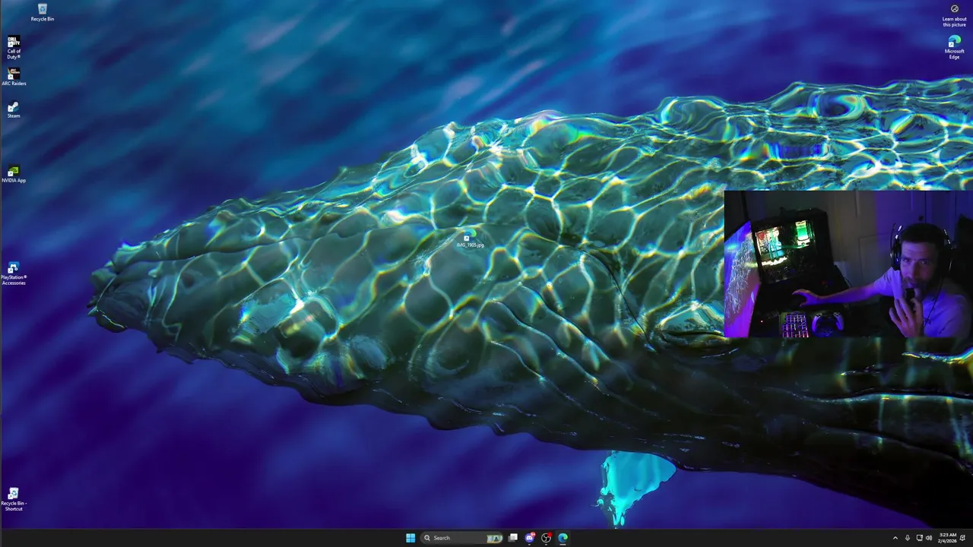Open Microsoft Edge from the taskbar
This screenshot has width=973, height=547.
pyautogui.click(x=563, y=538)
